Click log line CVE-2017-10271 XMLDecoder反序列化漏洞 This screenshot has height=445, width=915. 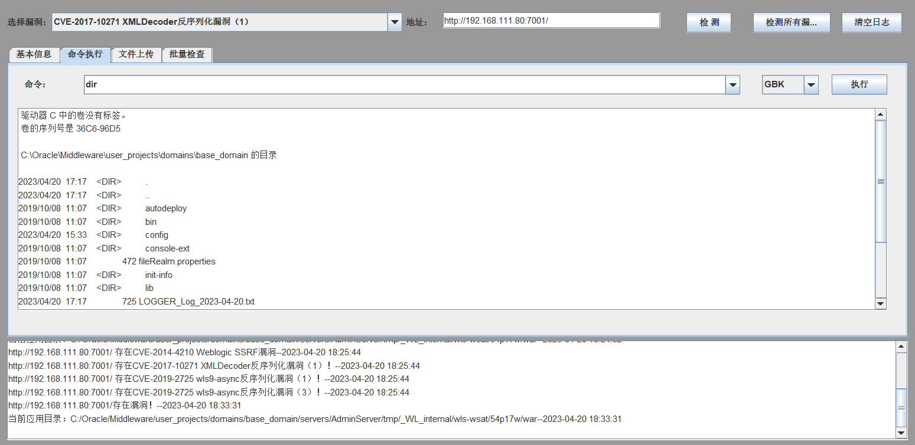coord(214,366)
